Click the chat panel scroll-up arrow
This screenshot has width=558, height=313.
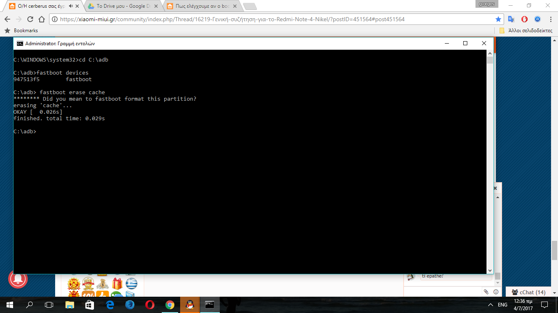click(498, 197)
